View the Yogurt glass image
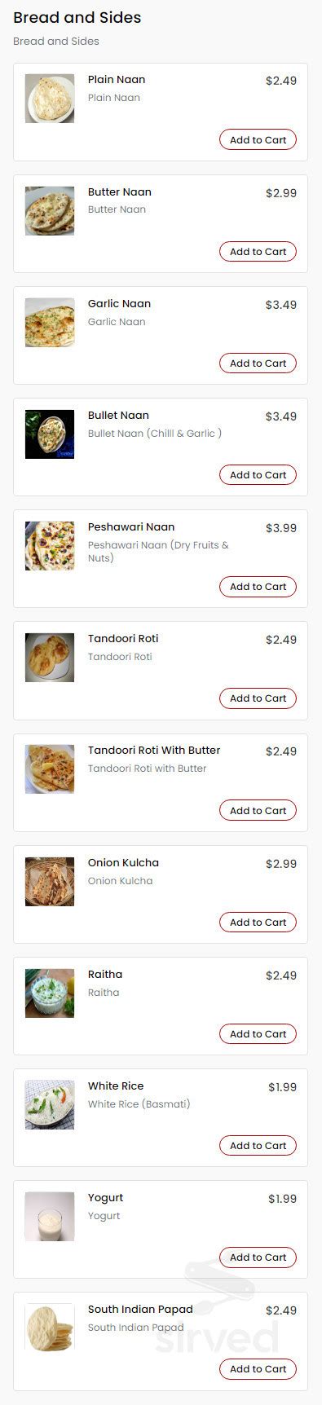This screenshot has height=1405, width=322. point(50,1217)
